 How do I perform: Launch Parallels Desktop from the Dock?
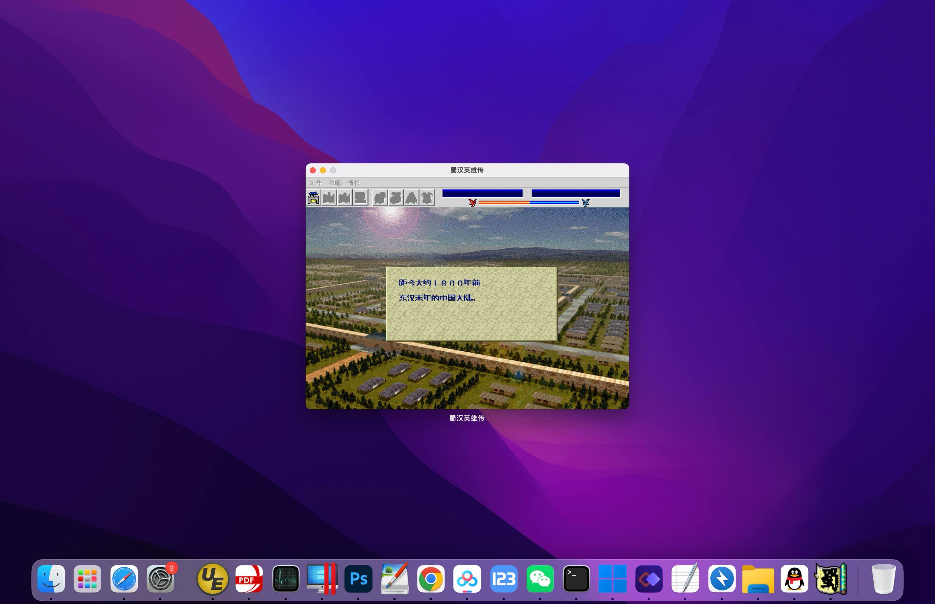point(322,578)
